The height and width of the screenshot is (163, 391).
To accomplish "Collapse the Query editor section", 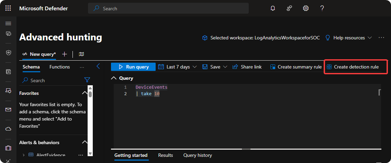I will click(114, 78).
